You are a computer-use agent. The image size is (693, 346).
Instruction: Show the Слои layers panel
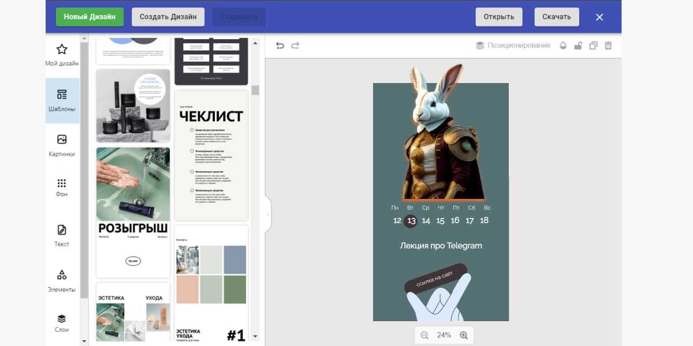(62, 323)
